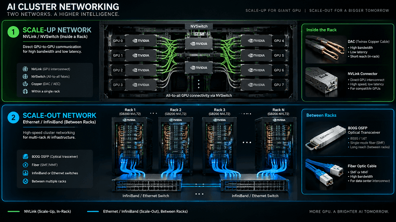Click 'TWO NETWORKS. A HIGHER INTELLIGENCE.' subtitle
This screenshot has height=222, width=396.
63,14
